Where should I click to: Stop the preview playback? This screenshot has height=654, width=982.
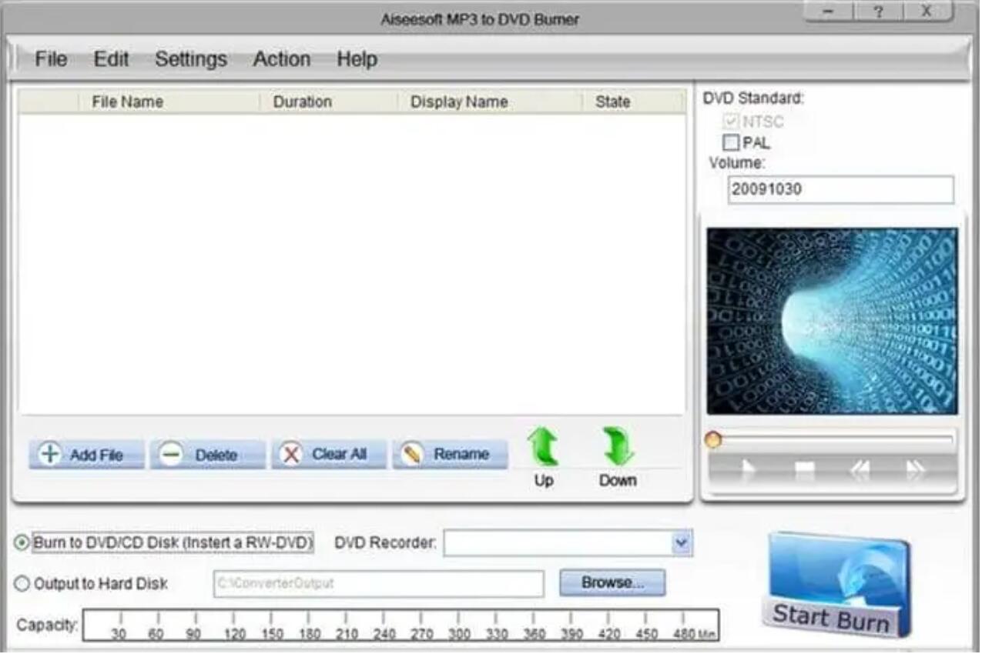(x=804, y=470)
